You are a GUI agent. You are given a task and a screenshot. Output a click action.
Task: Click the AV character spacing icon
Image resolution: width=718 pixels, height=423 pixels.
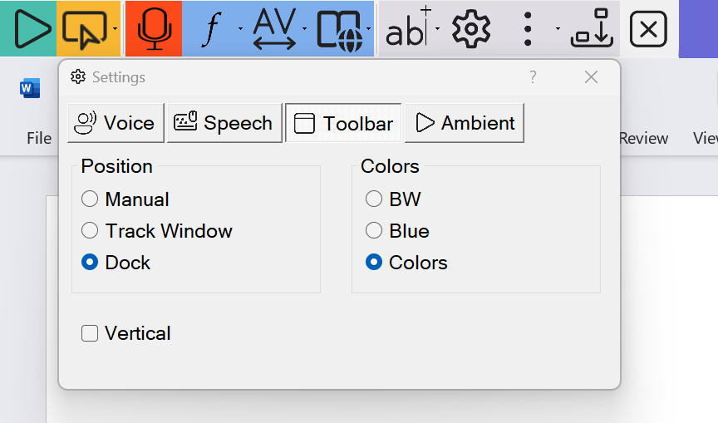coord(274,28)
